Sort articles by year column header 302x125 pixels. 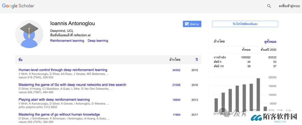coord(197,60)
